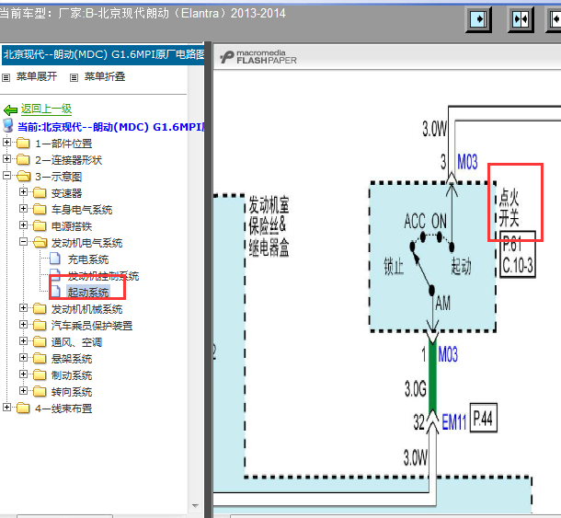
Task: Click the 菜单展开 button
Action: (37, 76)
